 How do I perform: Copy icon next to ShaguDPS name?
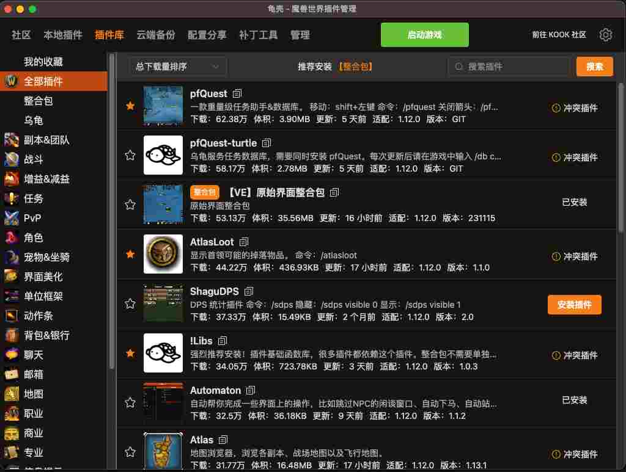249,291
